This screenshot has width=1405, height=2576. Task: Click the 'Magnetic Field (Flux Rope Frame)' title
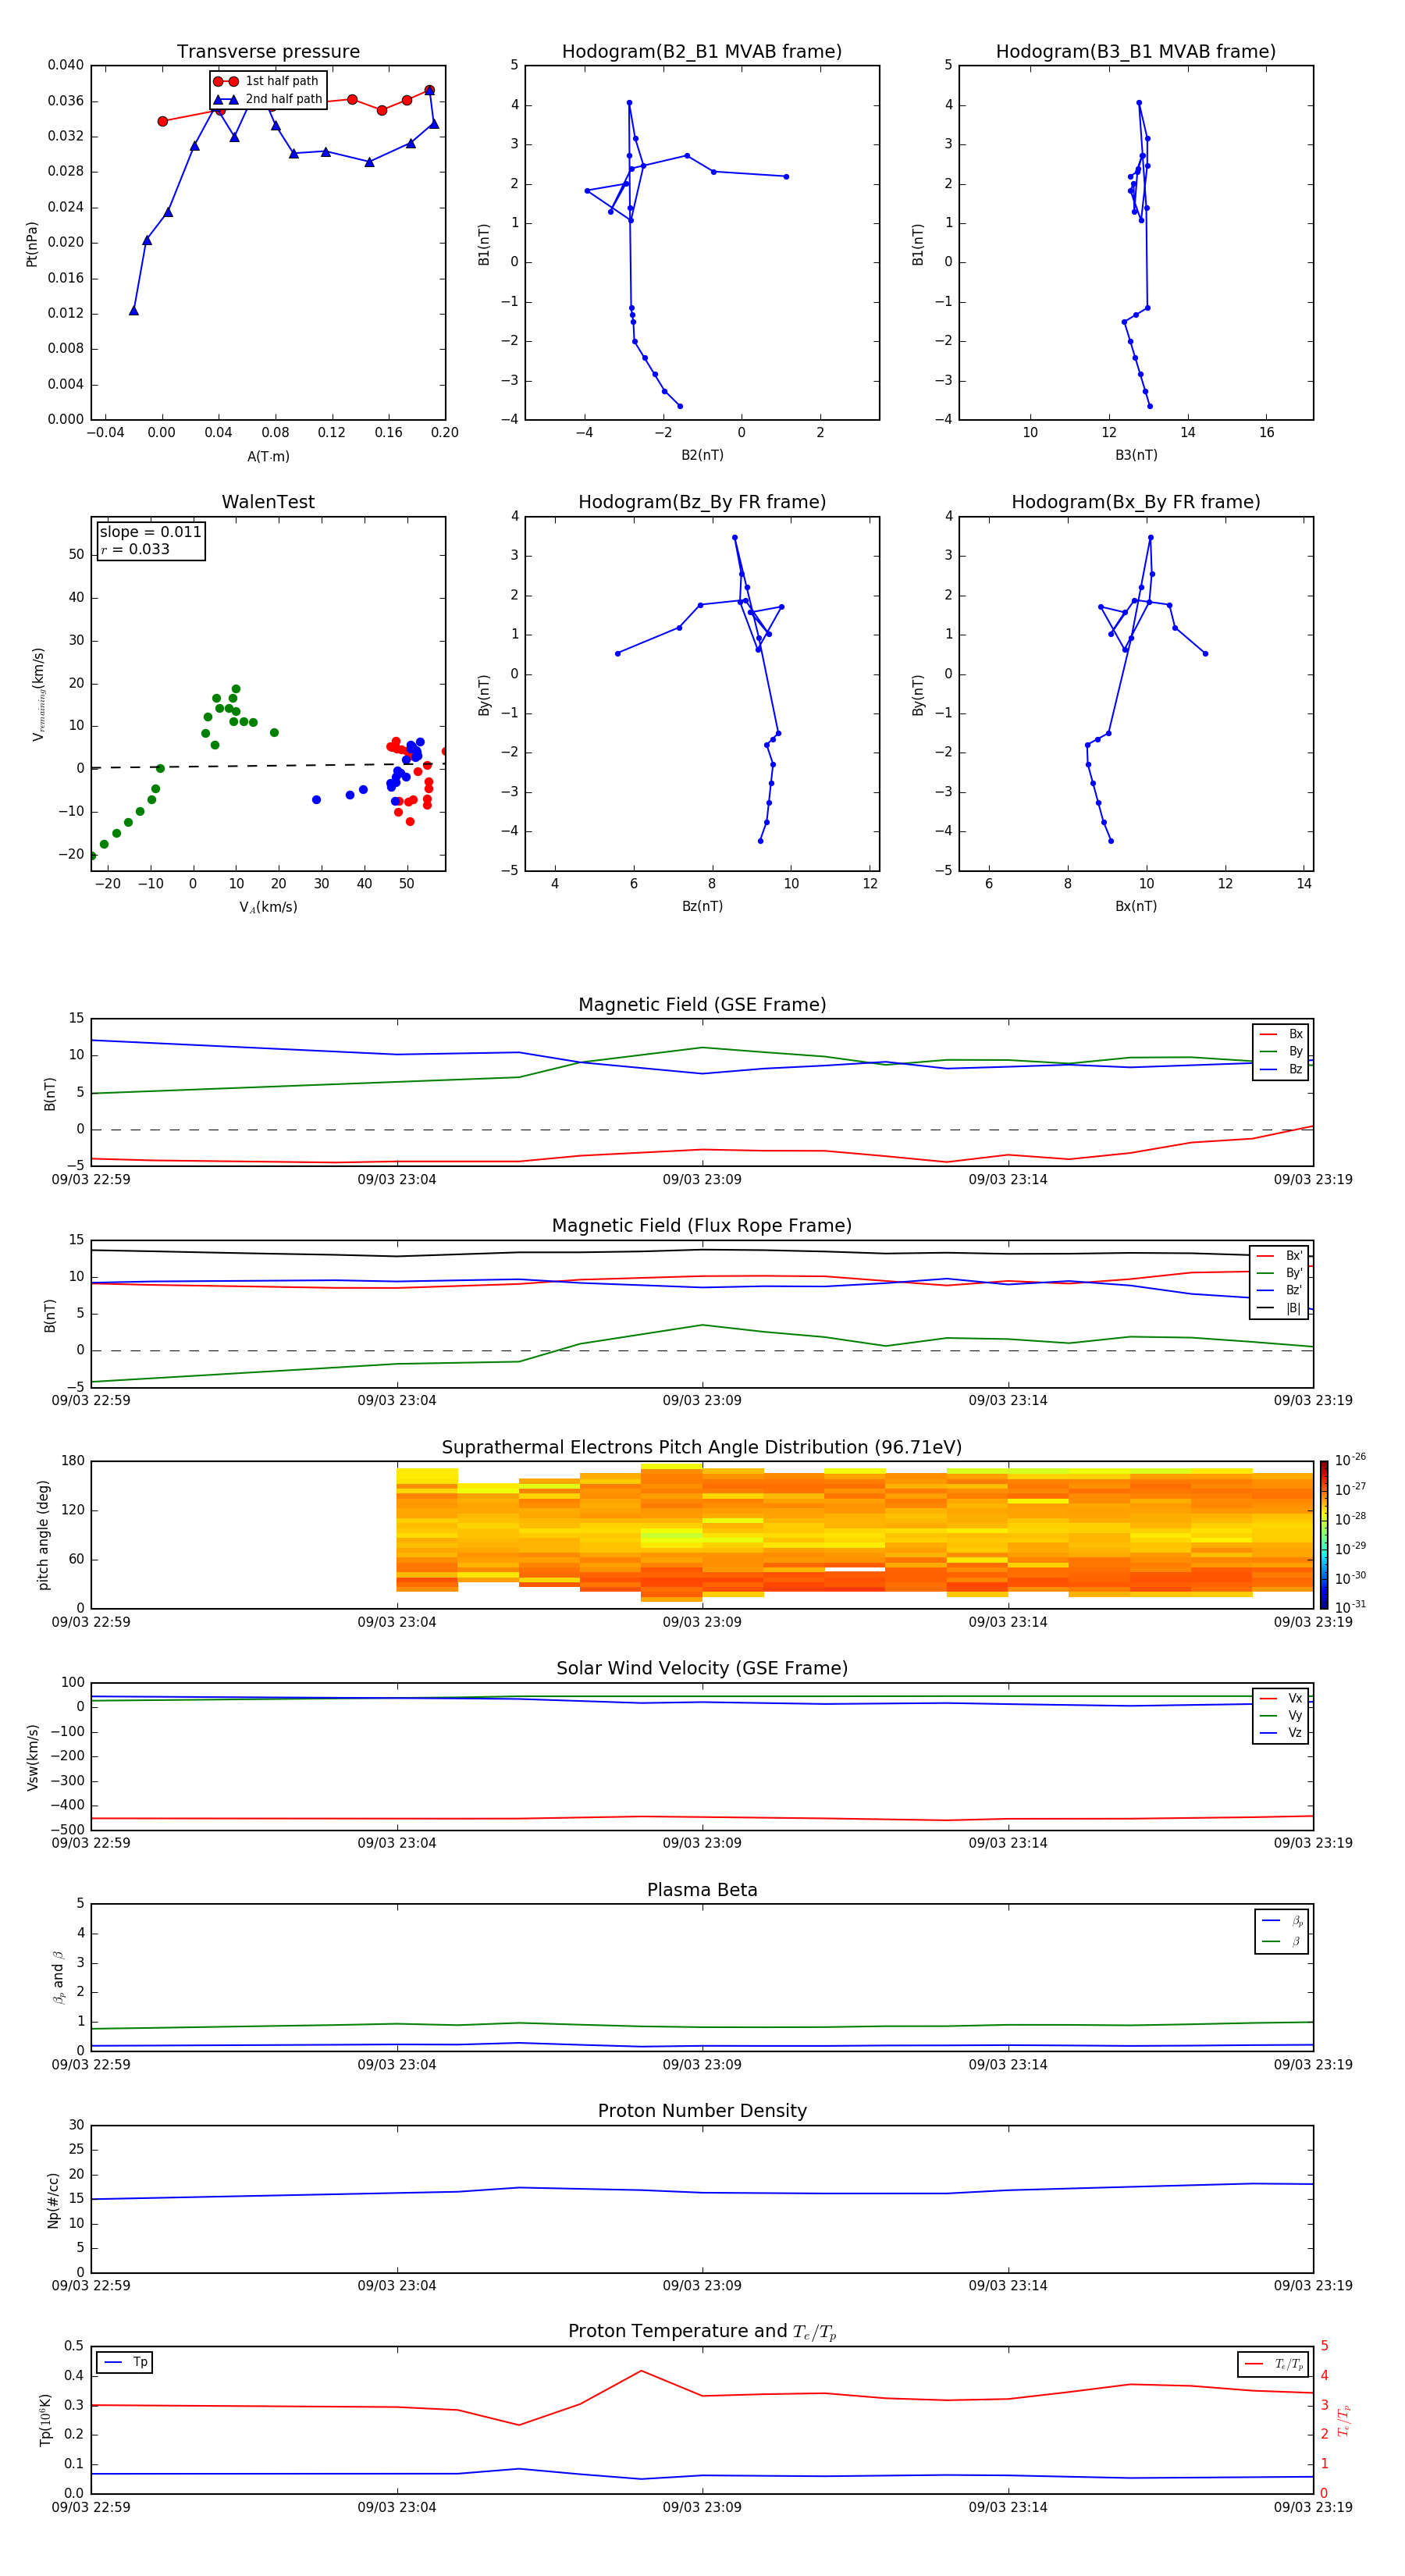tap(702, 1226)
